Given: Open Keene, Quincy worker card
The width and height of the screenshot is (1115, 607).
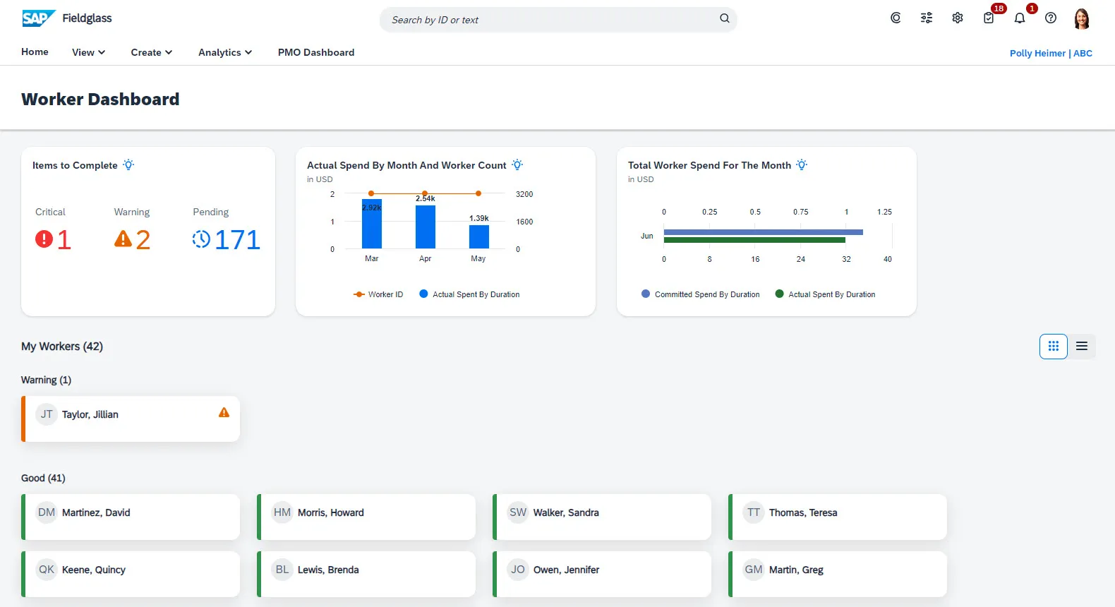Looking at the screenshot, I should pos(131,574).
